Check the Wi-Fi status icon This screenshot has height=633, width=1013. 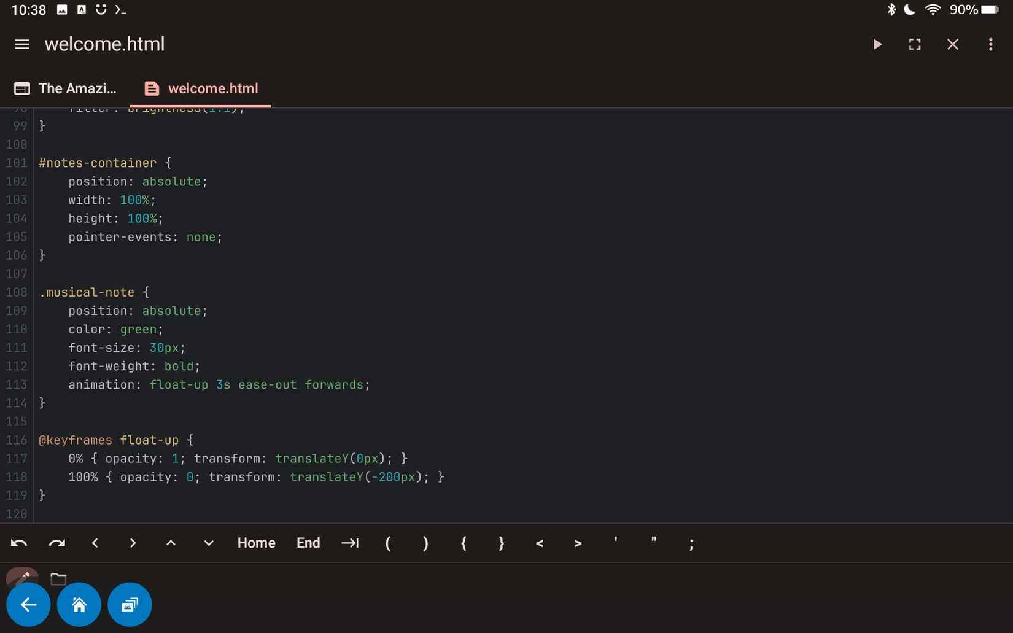coord(933,9)
